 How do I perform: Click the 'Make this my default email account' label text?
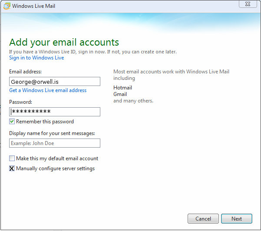pyautogui.click(x=57, y=158)
